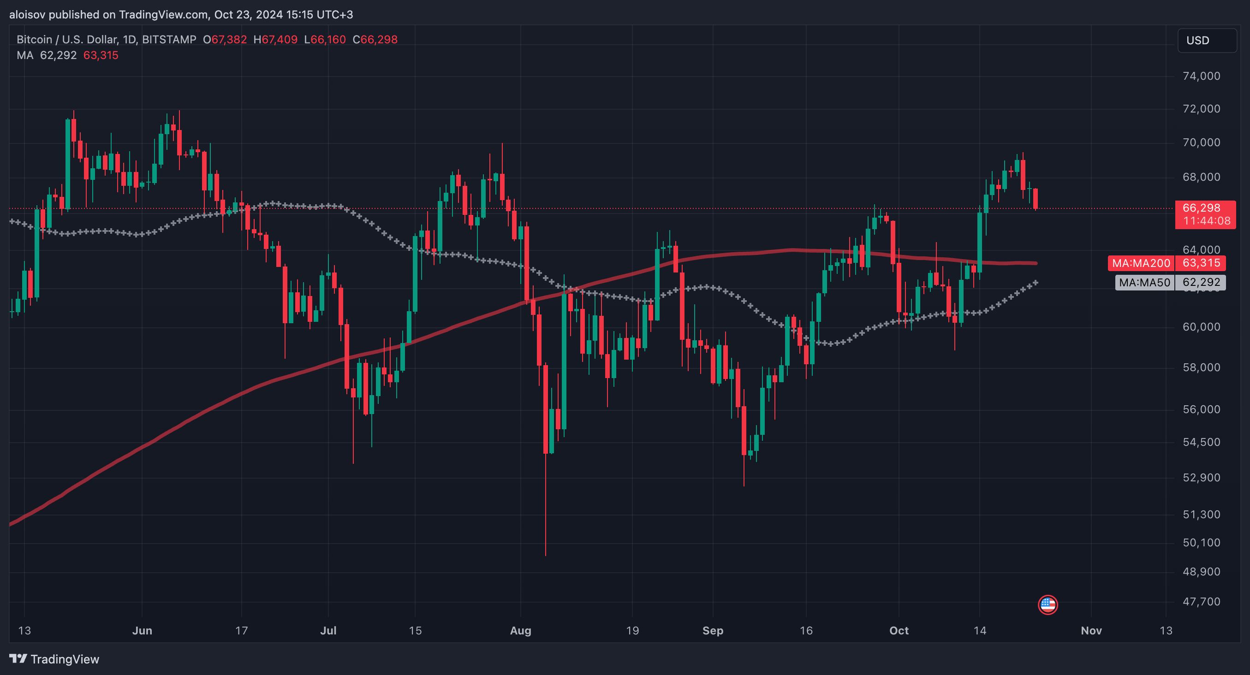Viewport: 1250px width, 675px height.
Task: Click the TradingView text at bottom left
Action: point(65,659)
